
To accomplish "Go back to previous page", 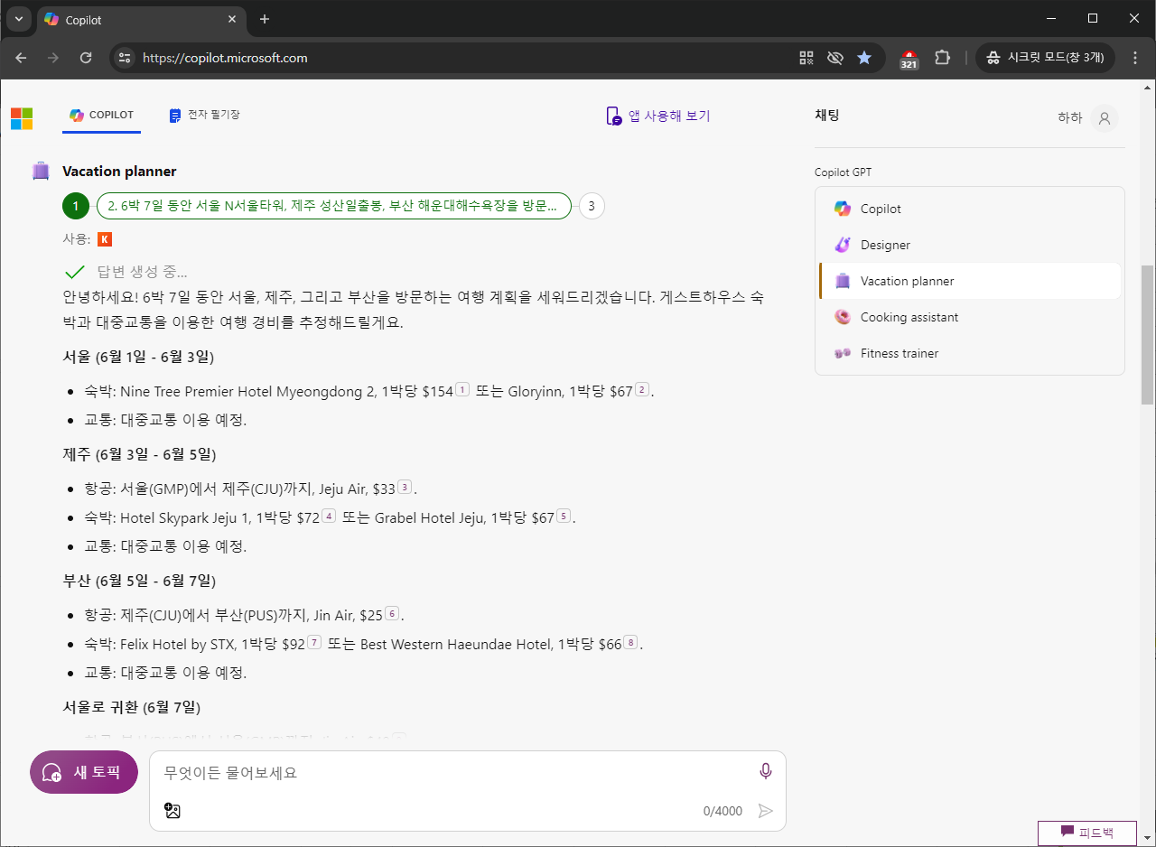I will [x=21, y=58].
